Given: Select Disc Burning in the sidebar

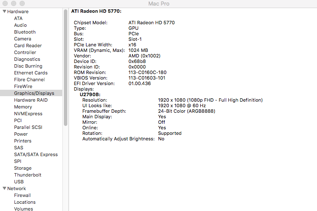Looking at the screenshot, I should [x=28, y=66].
